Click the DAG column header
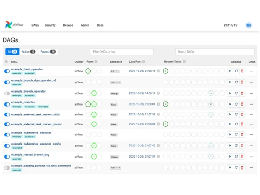260x195 pixels. pos(15,62)
